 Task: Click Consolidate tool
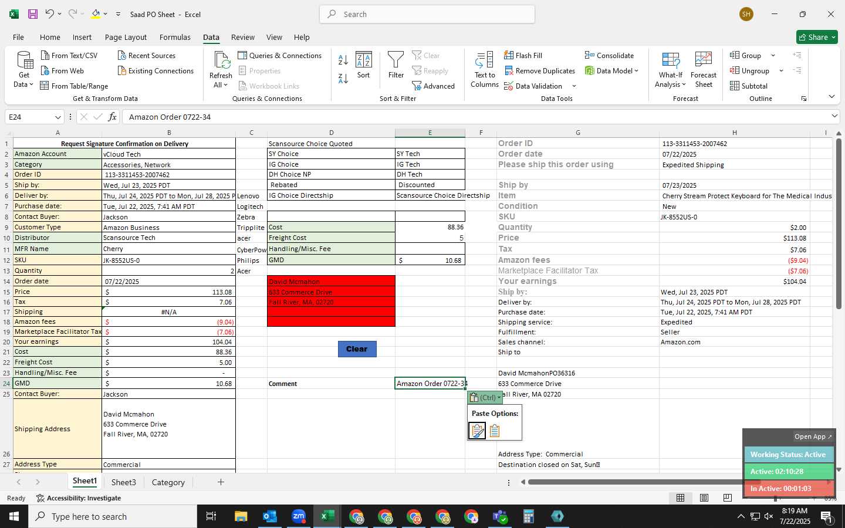[609, 55]
